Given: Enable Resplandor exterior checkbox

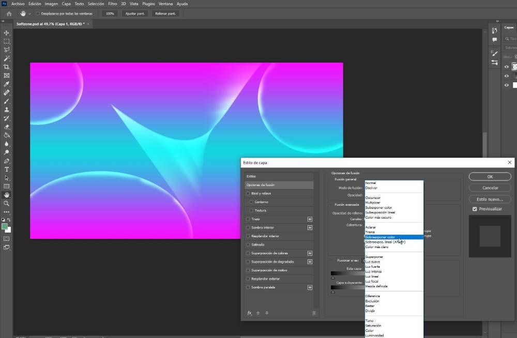Looking at the screenshot, I should point(248,279).
